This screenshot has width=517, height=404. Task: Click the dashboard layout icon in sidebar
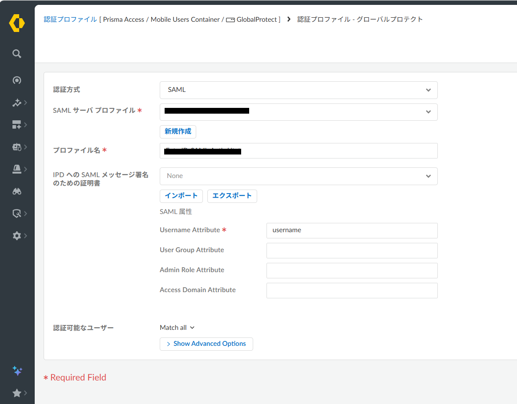[17, 125]
